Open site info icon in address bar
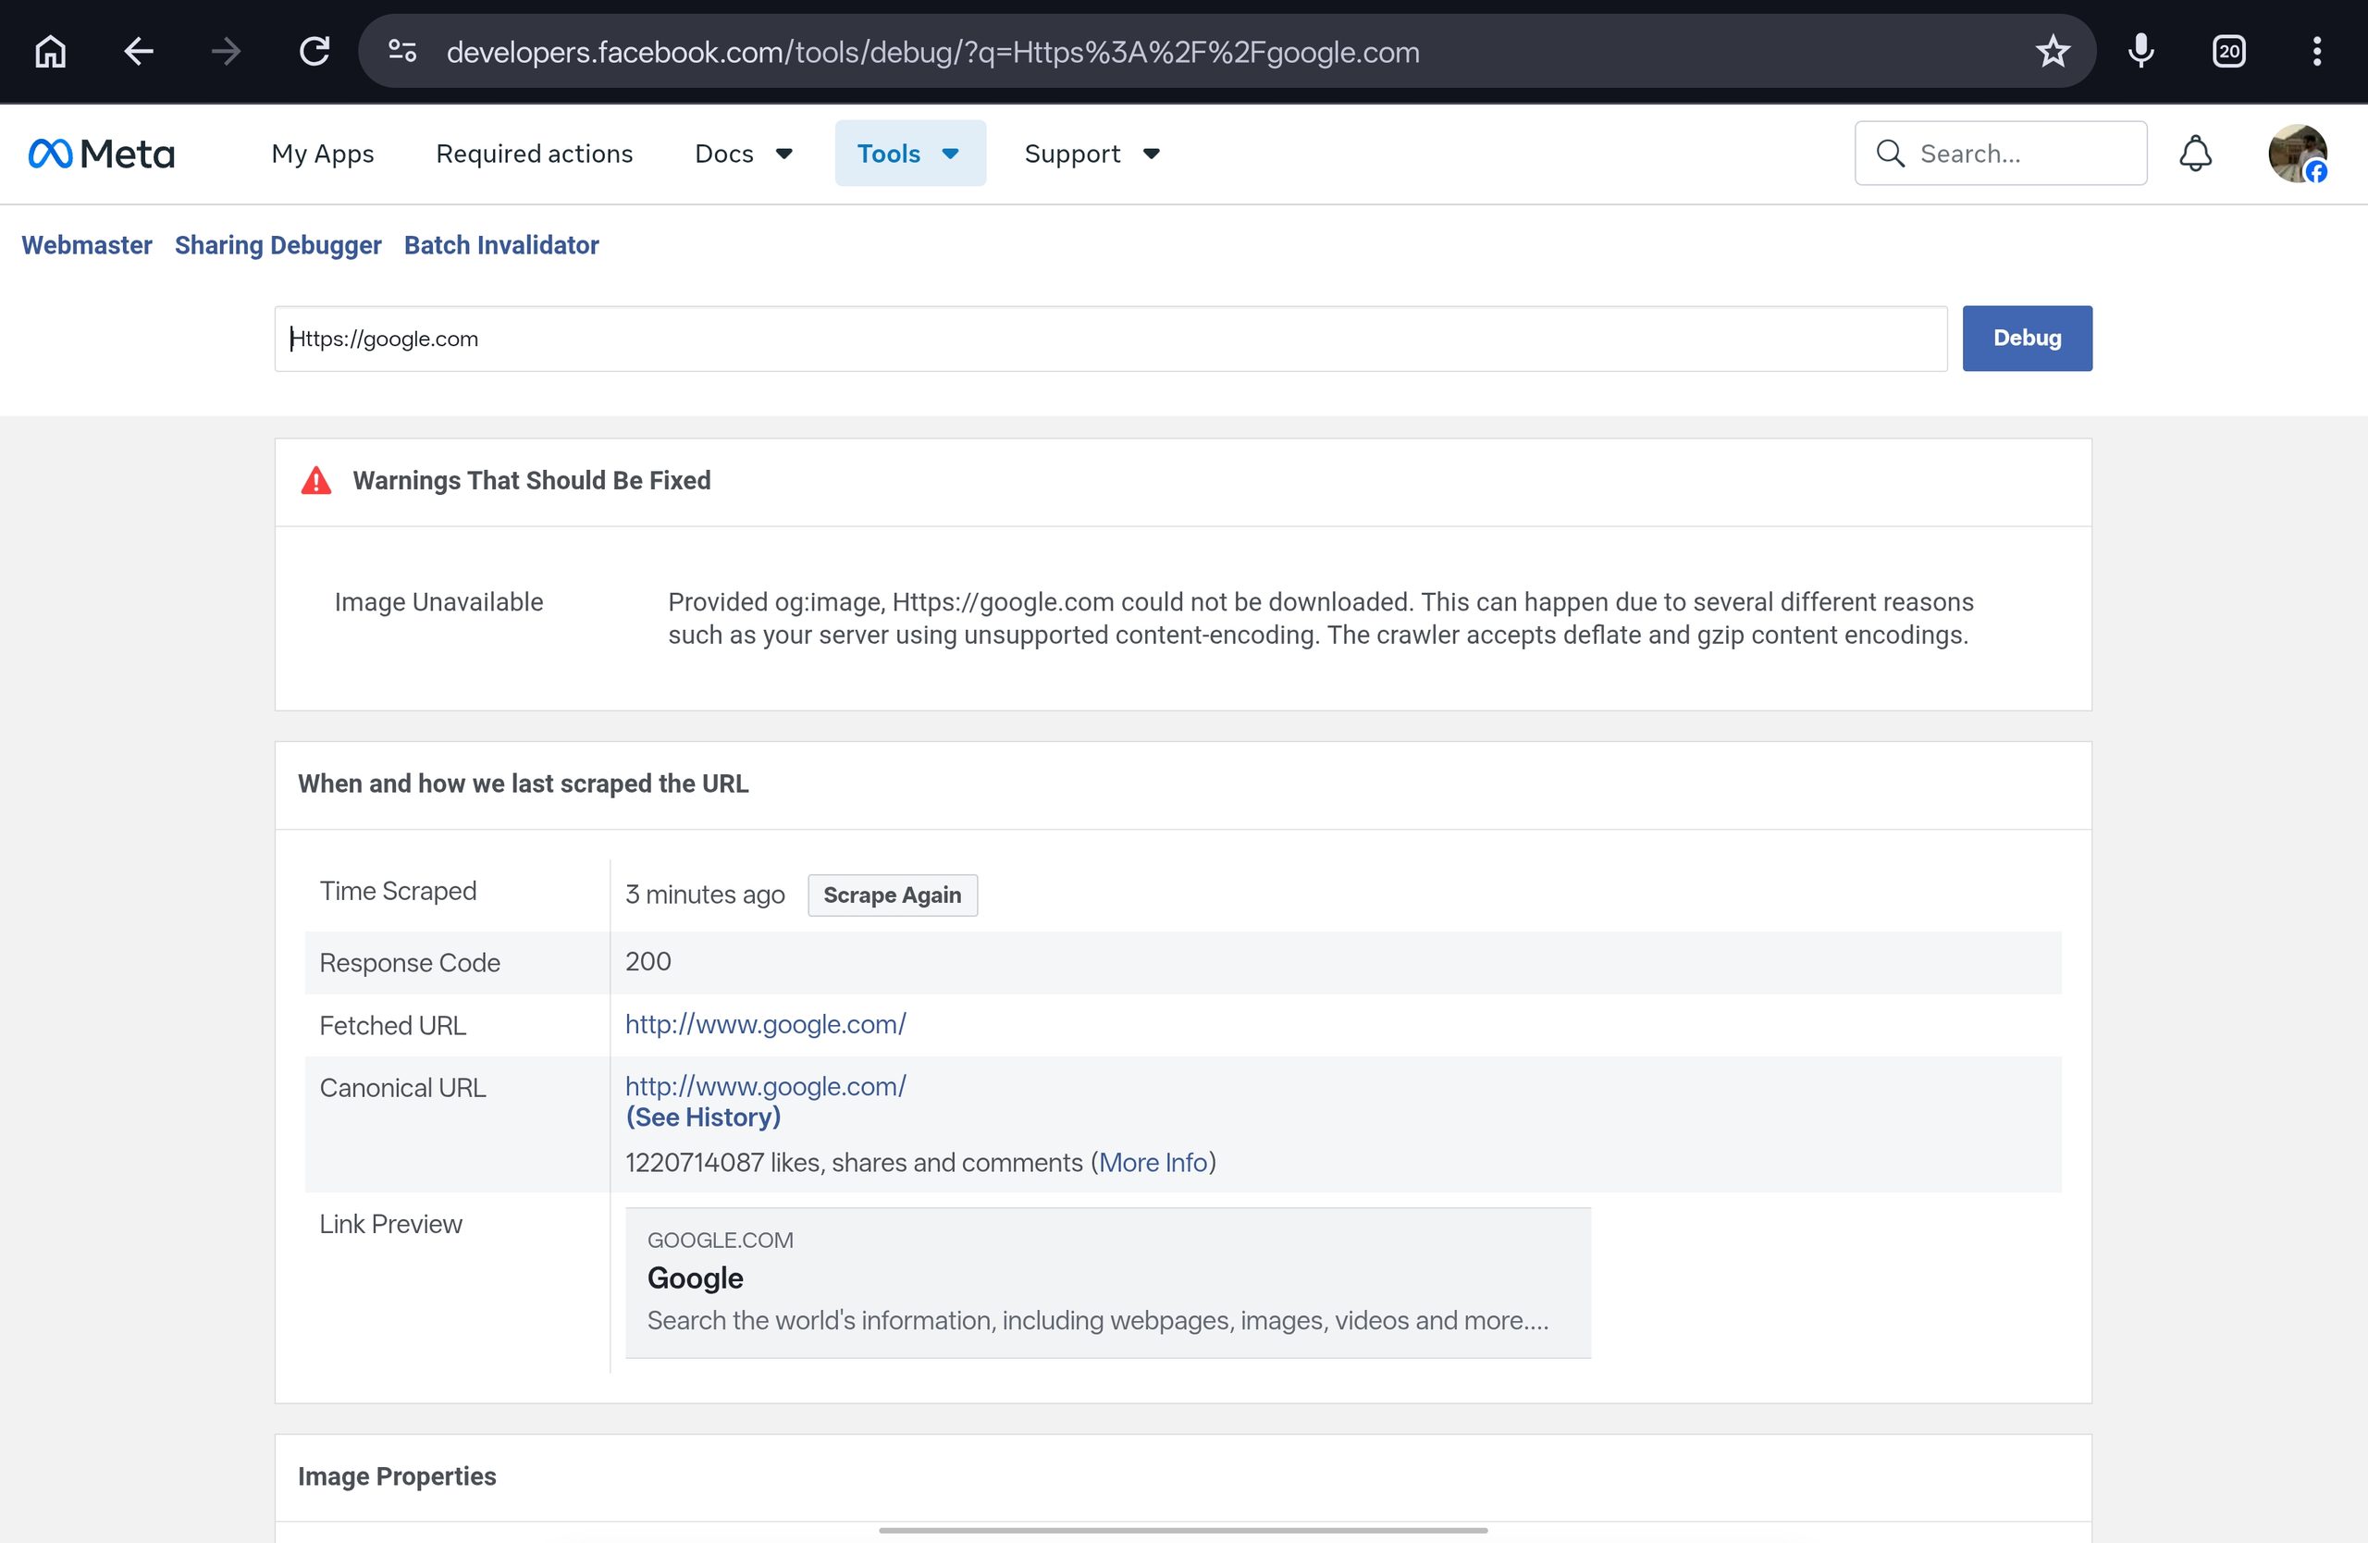 pyautogui.click(x=402, y=52)
